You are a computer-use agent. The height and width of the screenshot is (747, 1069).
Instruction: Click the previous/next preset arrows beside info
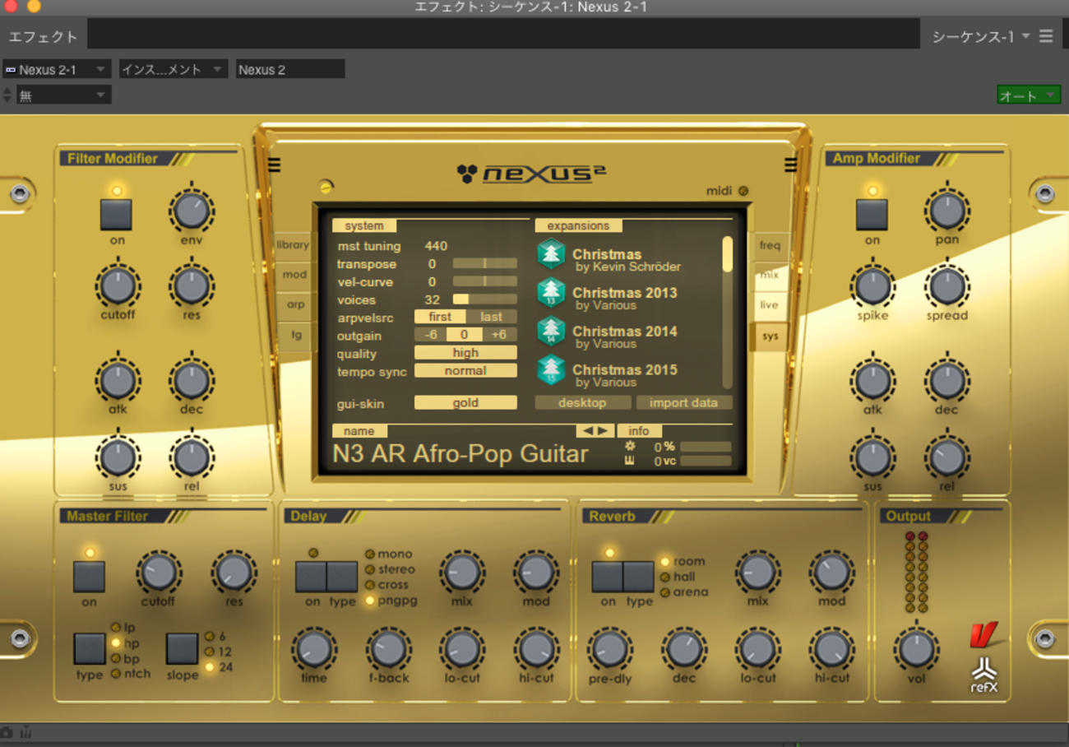595,431
